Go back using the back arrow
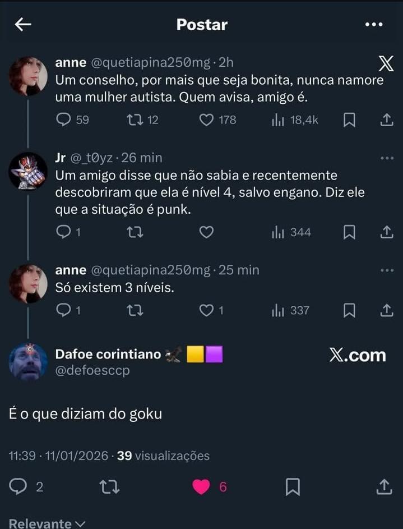 [x=23, y=24]
